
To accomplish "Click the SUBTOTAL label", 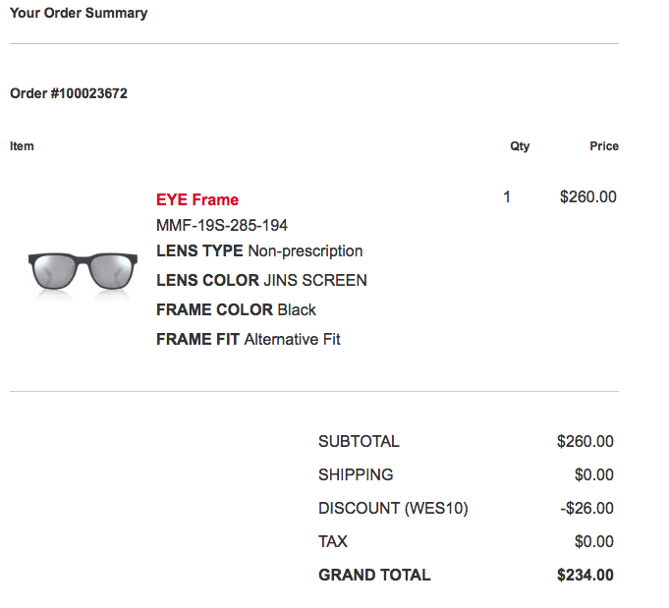I will (x=359, y=441).
